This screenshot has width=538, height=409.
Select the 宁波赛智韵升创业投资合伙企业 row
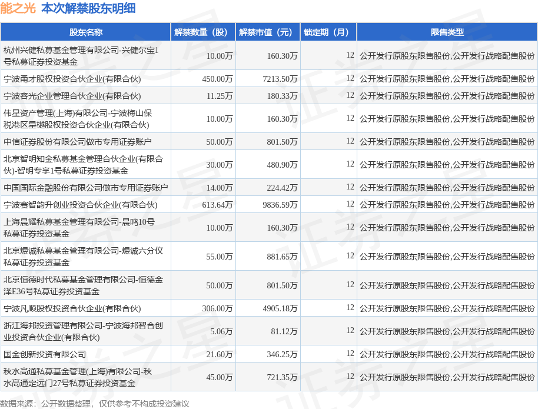click(269, 205)
